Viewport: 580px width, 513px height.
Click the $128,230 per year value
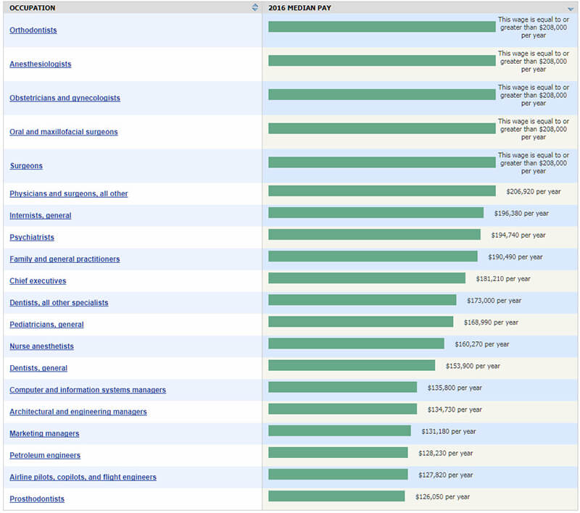coord(445,453)
